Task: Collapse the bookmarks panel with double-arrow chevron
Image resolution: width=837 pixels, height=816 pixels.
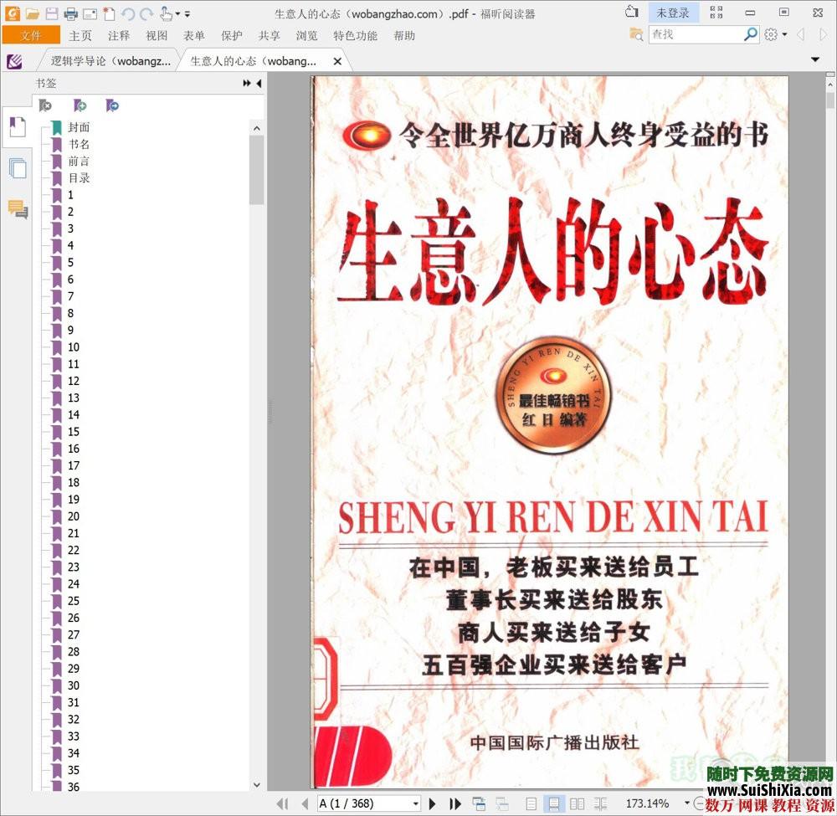Action: pyautogui.click(x=245, y=83)
